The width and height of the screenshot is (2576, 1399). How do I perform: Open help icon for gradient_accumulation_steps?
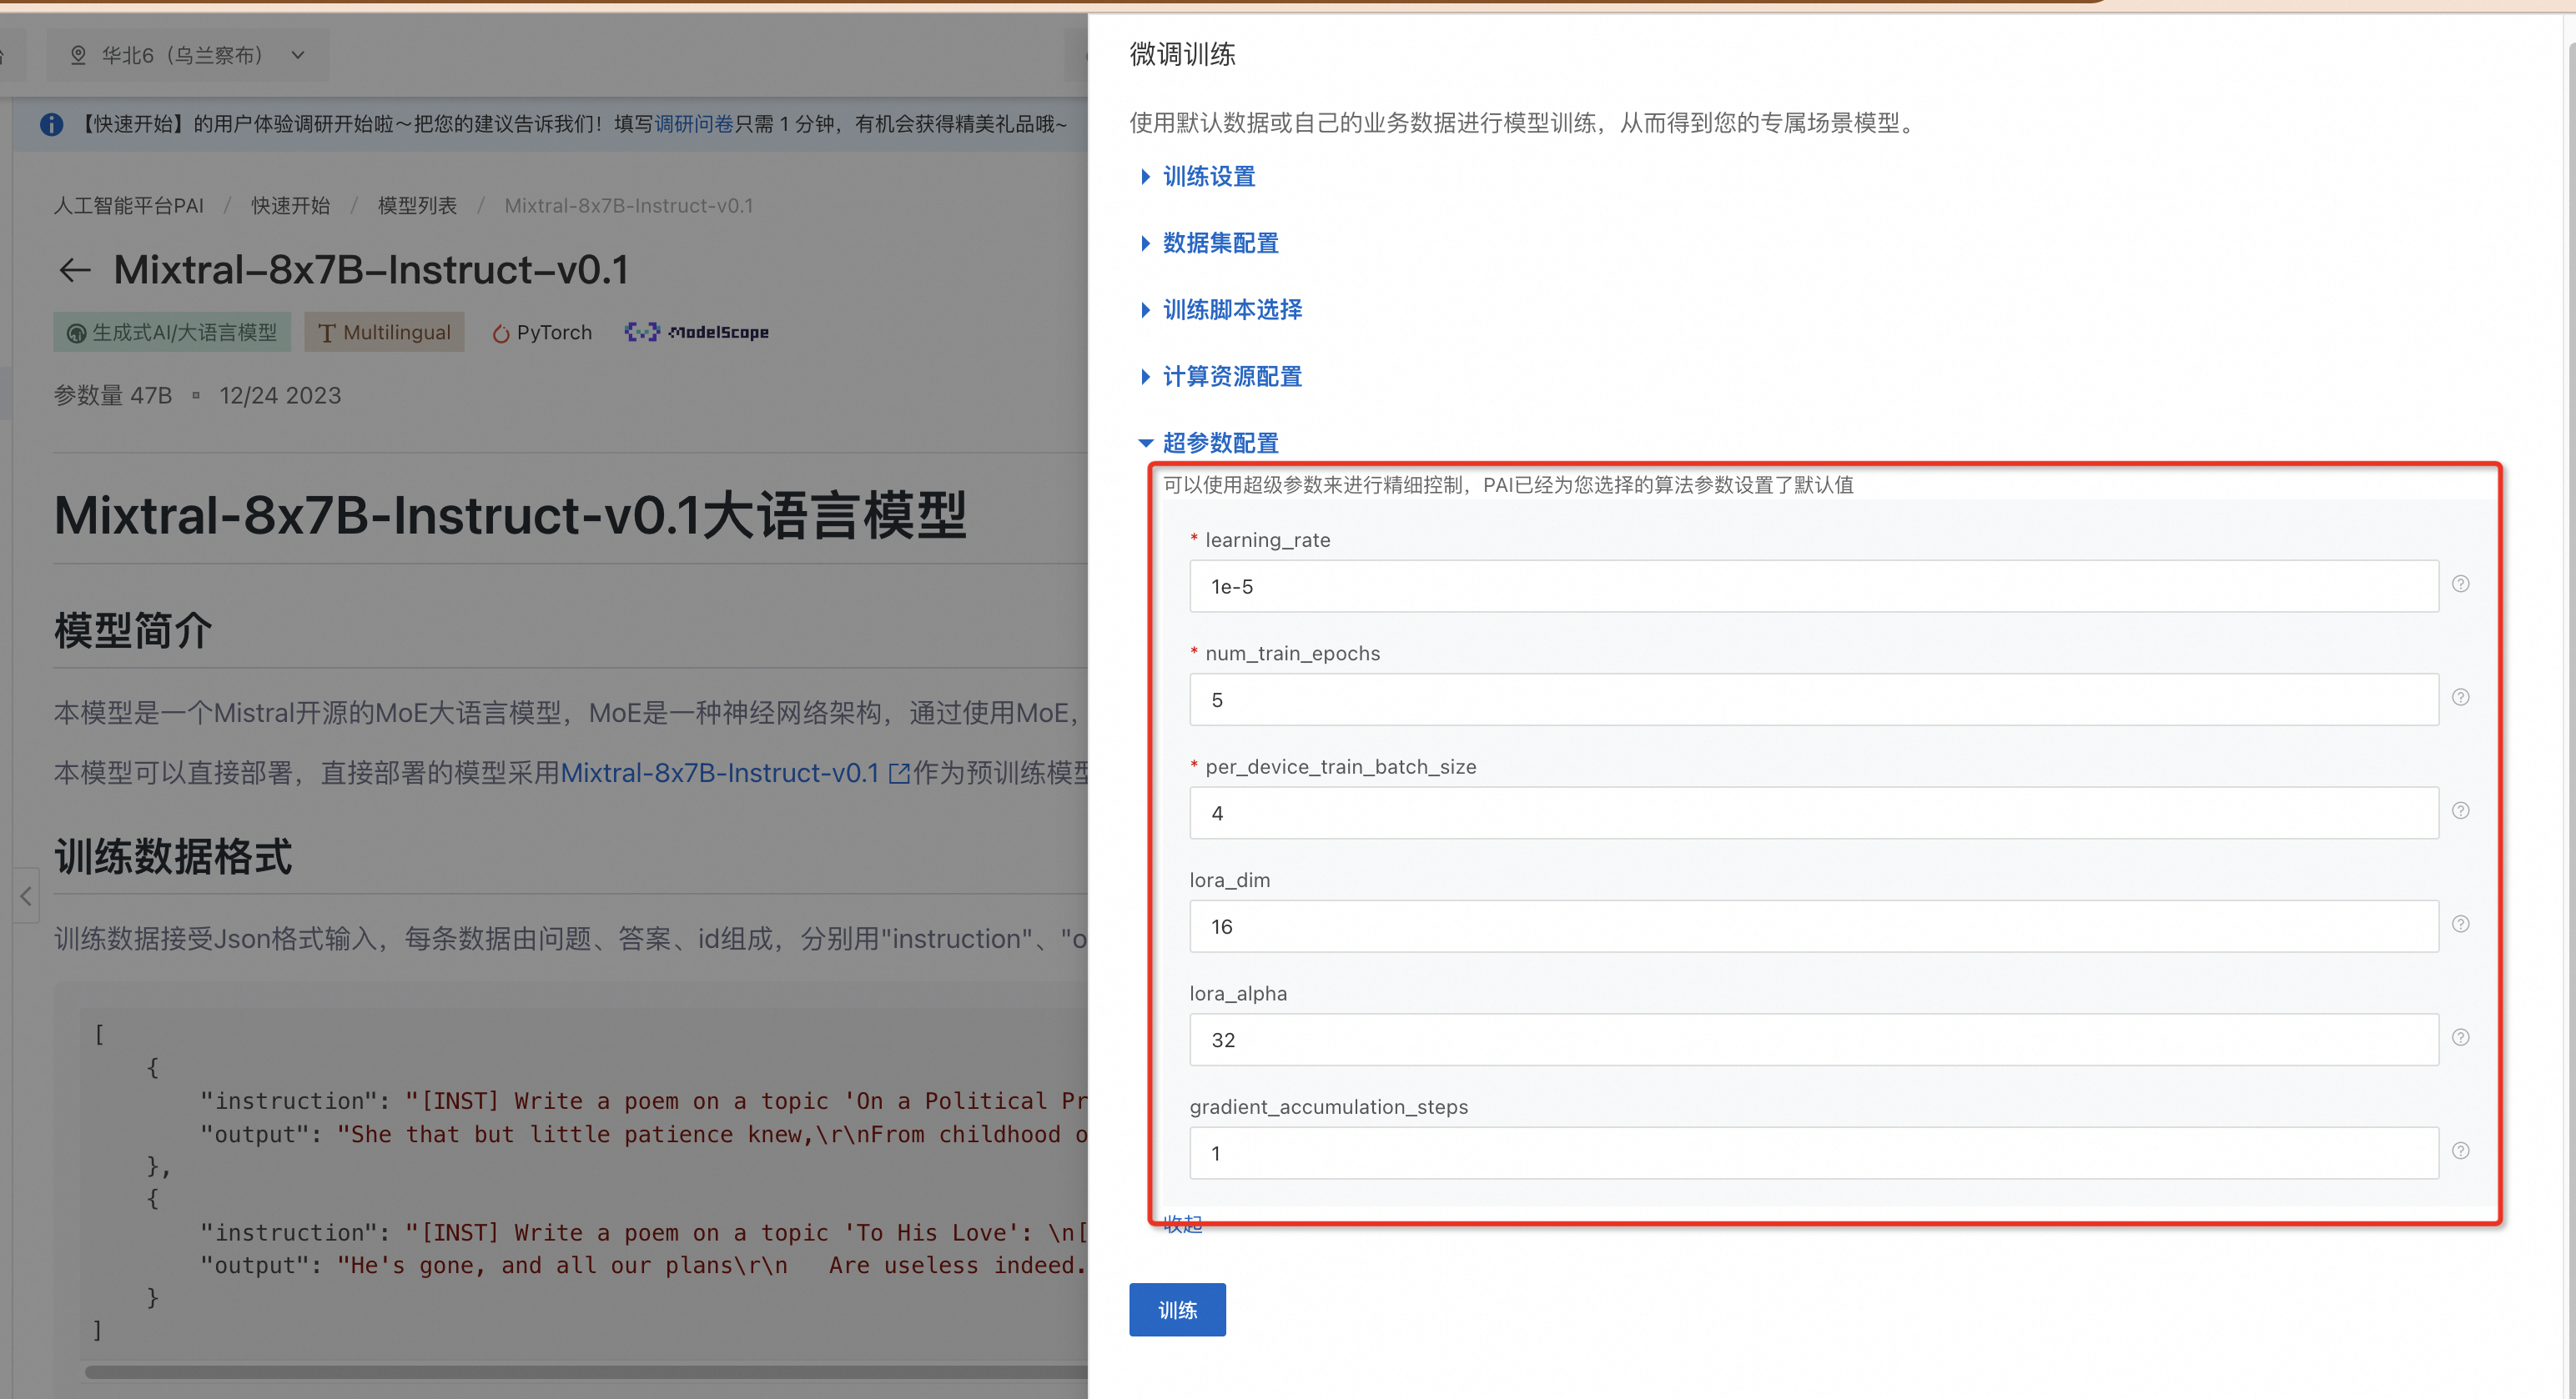point(2461,1151)
